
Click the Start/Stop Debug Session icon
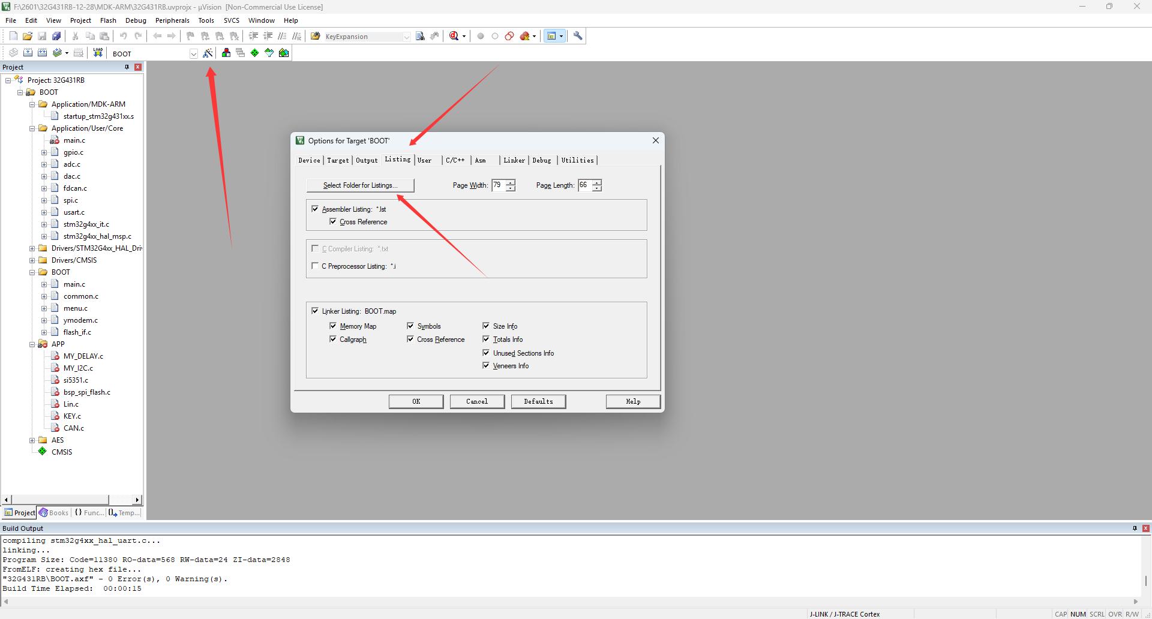[x=454, y=36]
